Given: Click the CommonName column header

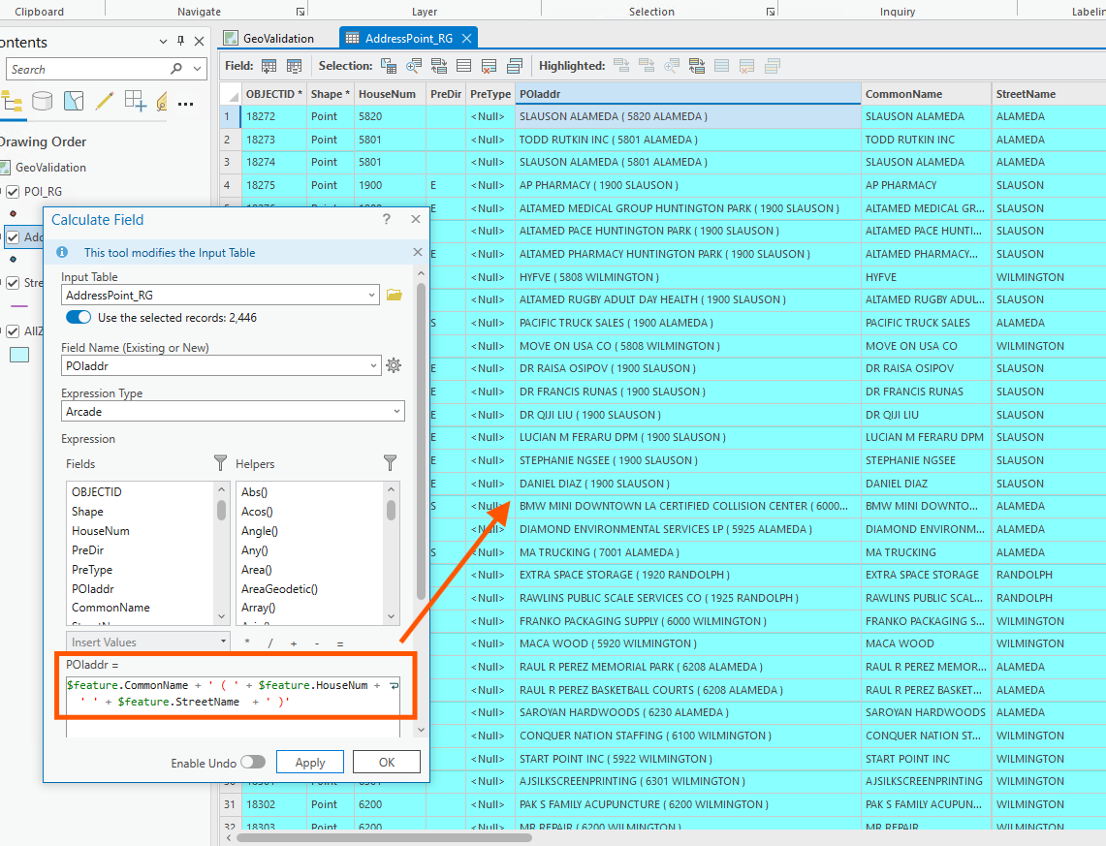Looking at the screenshot, I should coord(926,94).
